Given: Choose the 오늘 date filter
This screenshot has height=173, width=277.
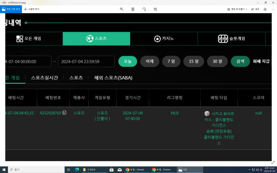Looking at the screenshot, I should [x=127, y=61].
